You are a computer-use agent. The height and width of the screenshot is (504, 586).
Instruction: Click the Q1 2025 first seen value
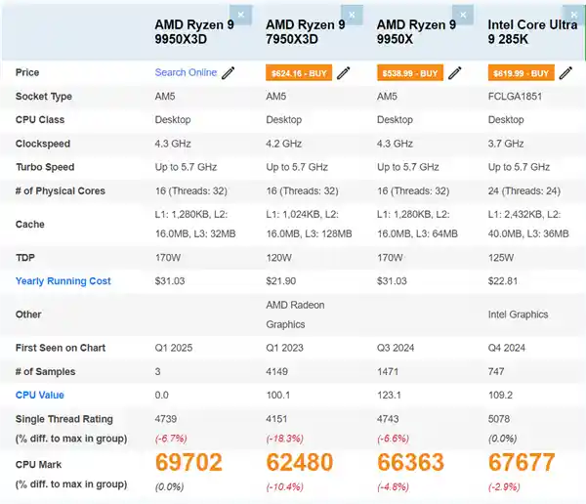click(x=174, y=348)
